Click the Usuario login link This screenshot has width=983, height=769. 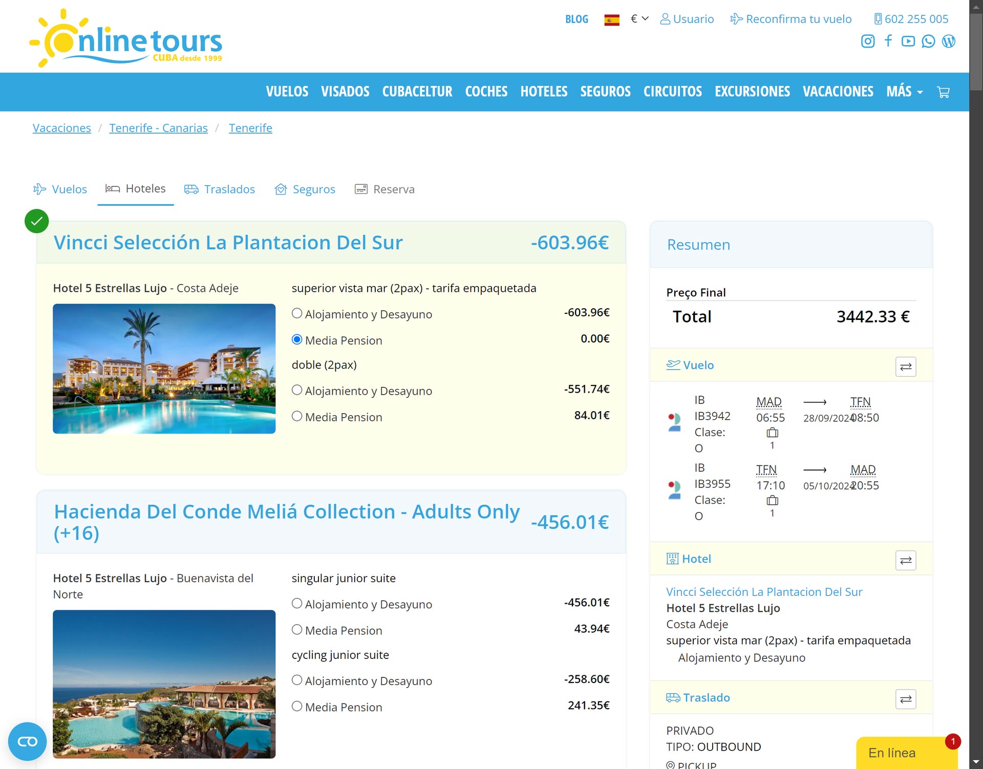click(687, 19)
